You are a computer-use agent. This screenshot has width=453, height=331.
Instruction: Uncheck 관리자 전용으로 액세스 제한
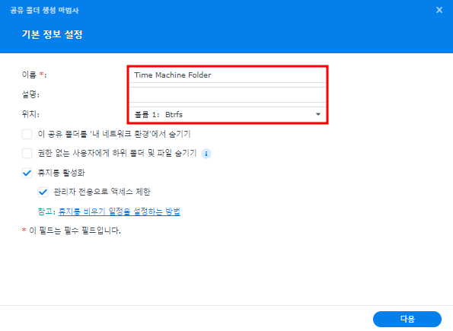[43, 192]
